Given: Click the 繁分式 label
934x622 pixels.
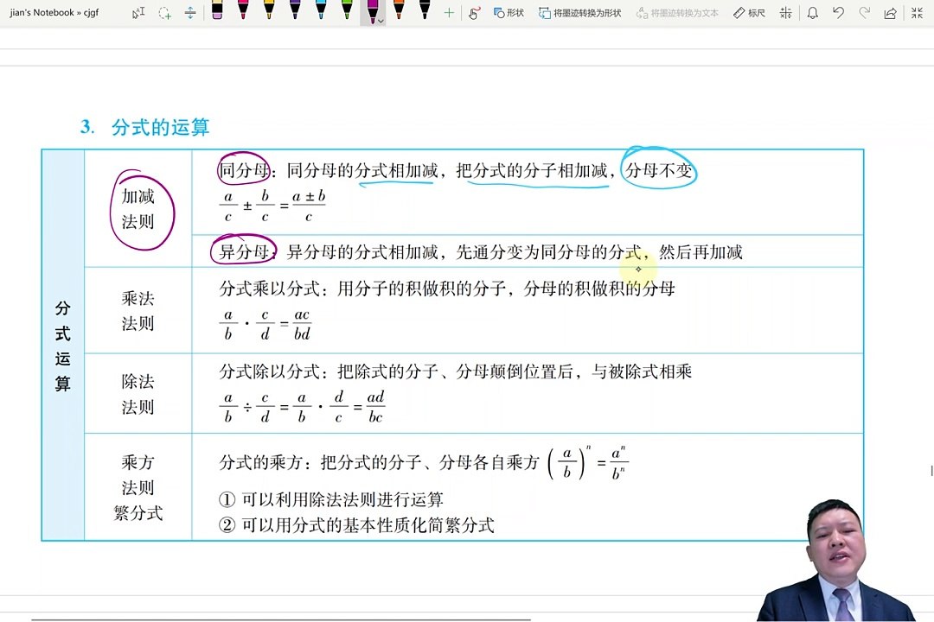Looking at the screenshot, I should tap(138, 513).
